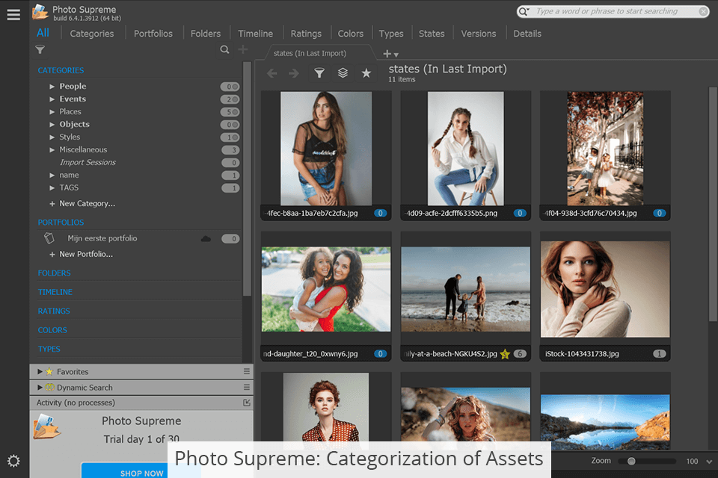718x478 pixels.
Task: Click the thumbnail filter funnel in toolbar
Action: point(319,73)
